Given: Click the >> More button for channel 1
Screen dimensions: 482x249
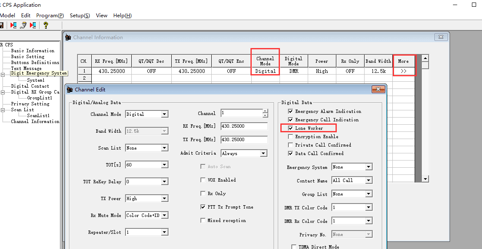Looking at the screenshot, I should pyautogui.click(x=403, y=71).
